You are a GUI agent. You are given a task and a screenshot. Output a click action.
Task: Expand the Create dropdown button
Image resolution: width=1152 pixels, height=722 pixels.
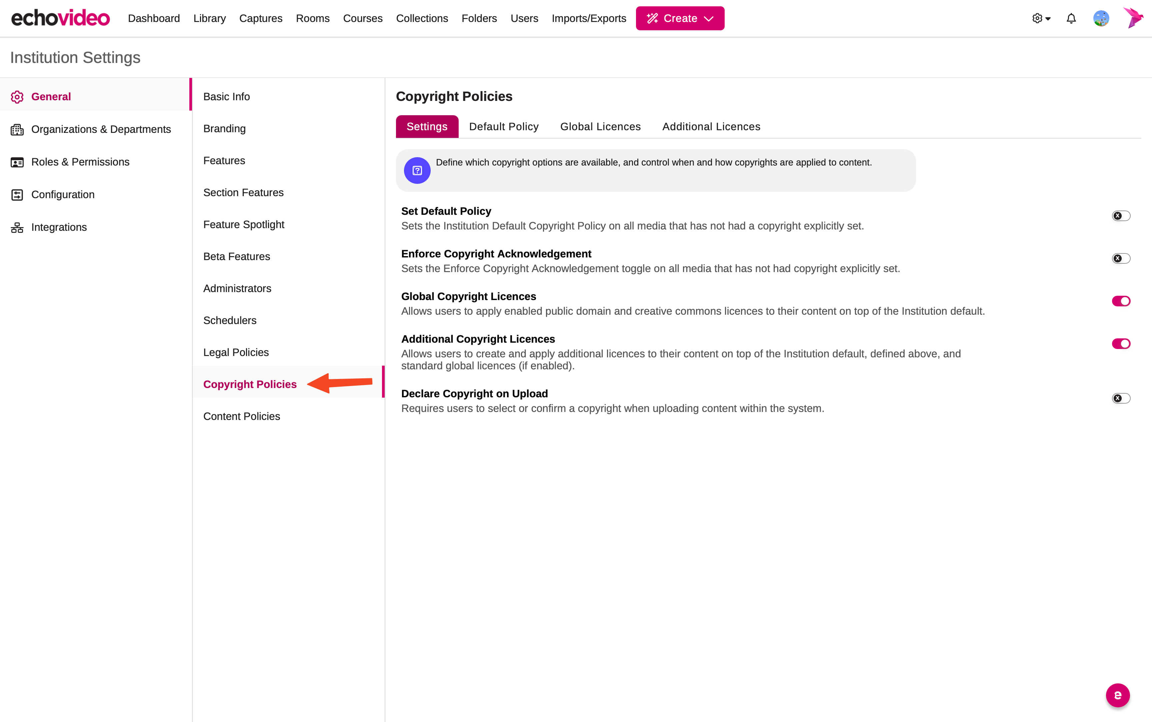click(680, 18)
